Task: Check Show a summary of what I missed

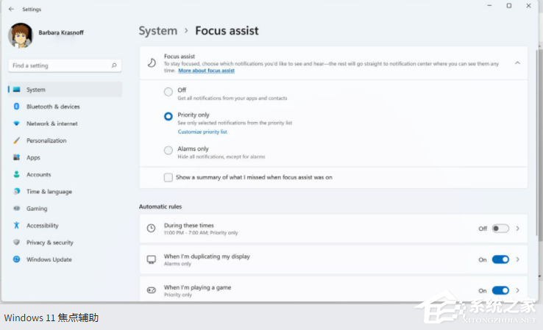Action: pos(168,177)
